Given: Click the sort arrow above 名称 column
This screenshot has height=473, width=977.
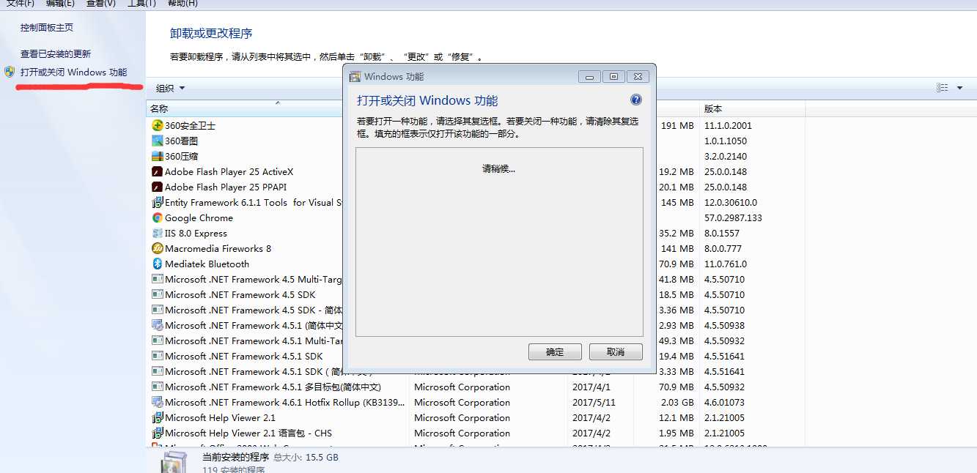Looking at the screenshot, I should click(278, 103).
